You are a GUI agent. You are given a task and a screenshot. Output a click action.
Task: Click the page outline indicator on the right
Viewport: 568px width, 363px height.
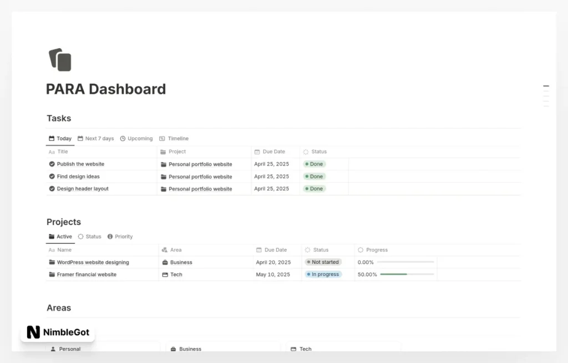[x=546, y=94]
